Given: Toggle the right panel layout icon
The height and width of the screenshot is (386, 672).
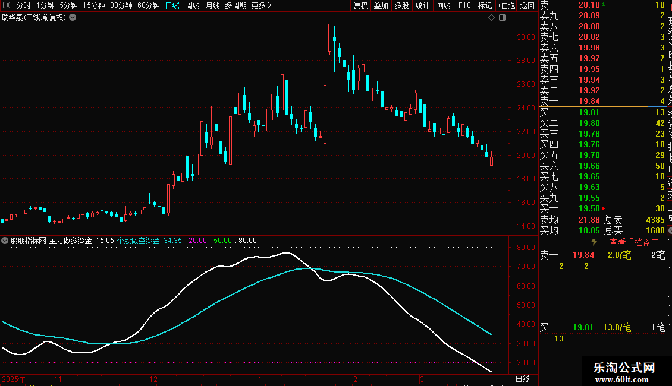Looking at the screenshot, I should click(x=503, y=18).
